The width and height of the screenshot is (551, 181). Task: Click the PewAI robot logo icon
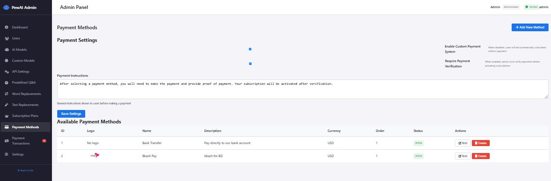pyautogui.click(x=6, y=7)
